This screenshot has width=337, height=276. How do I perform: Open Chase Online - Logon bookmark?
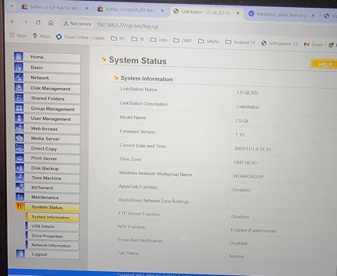click(x=80, y=37)
